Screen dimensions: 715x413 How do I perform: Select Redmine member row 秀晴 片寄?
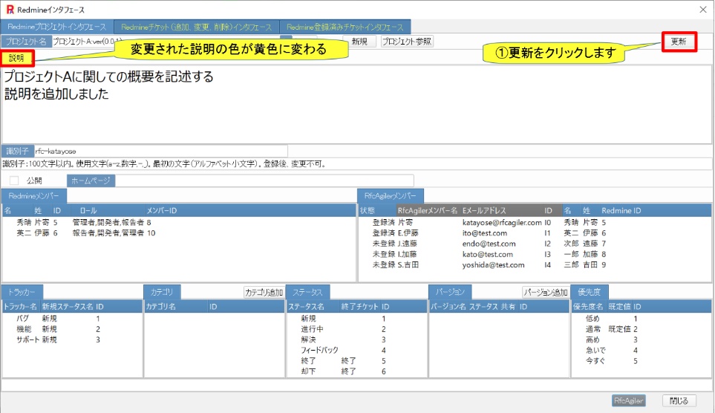[x=179, y=222]
